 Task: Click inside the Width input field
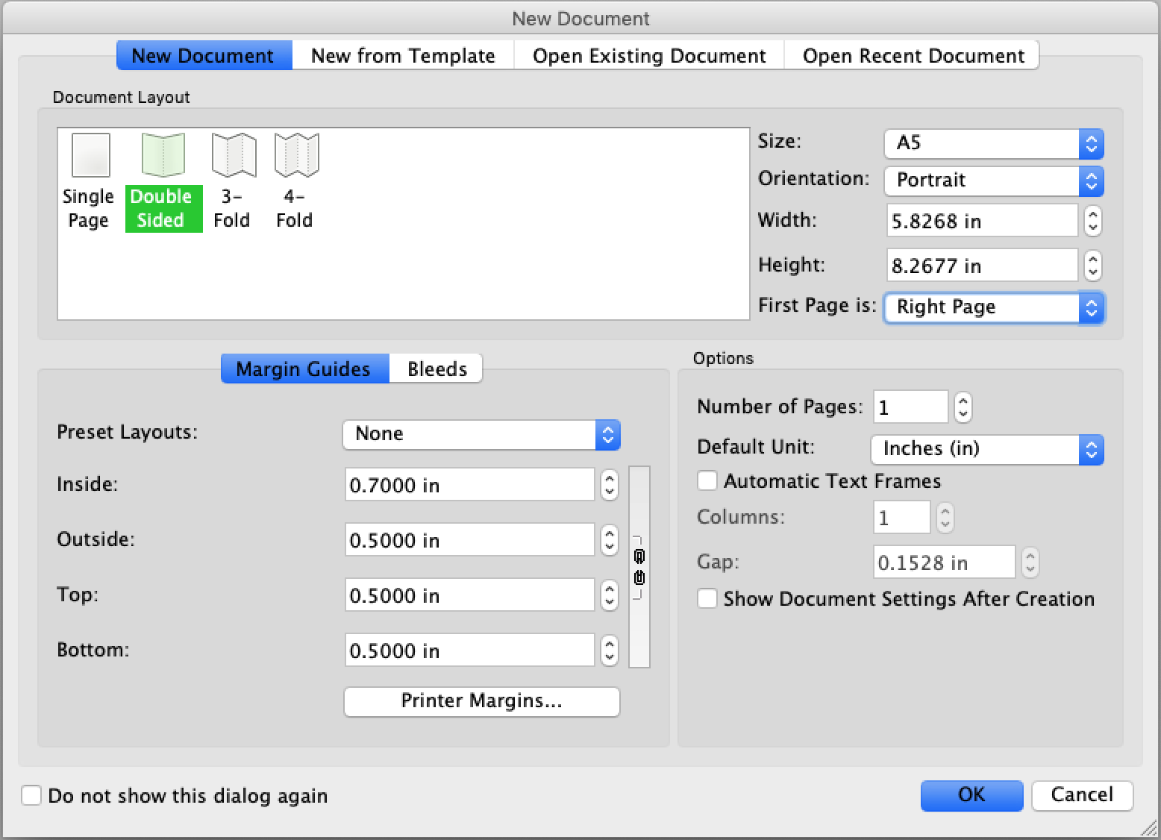[981, 220]
